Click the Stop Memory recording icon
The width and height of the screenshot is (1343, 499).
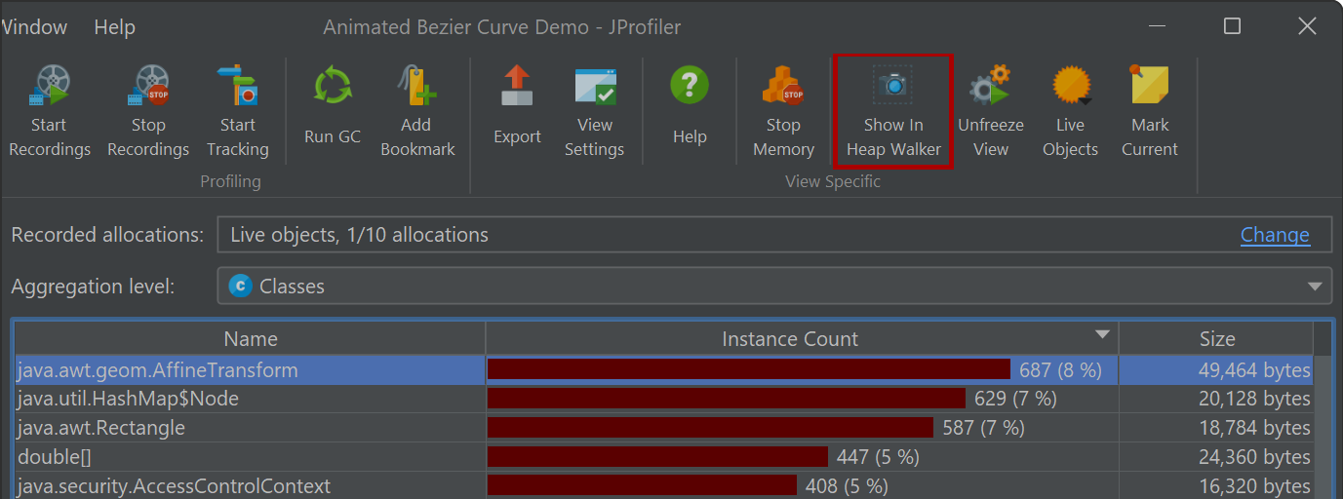783,86
